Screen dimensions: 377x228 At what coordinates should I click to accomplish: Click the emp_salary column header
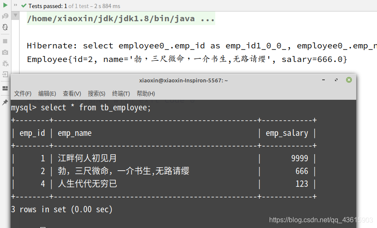[x=287, y=133]
